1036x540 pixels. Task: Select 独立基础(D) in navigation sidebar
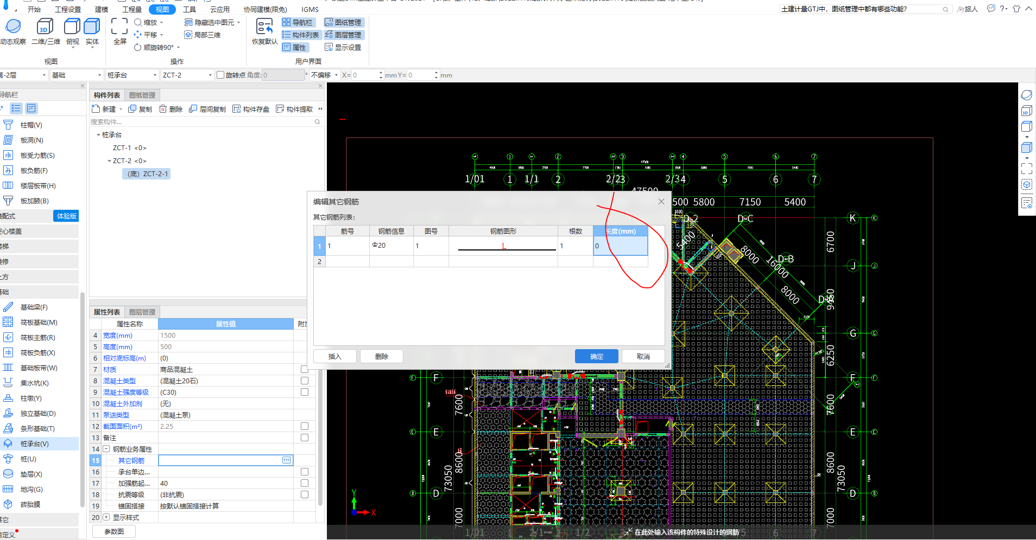(38, 413)
